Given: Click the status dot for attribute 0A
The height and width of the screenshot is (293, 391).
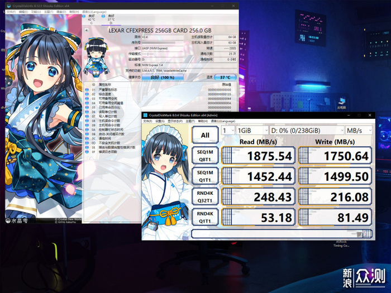Looking at the screenshot, I should click(x=87, y=129).
